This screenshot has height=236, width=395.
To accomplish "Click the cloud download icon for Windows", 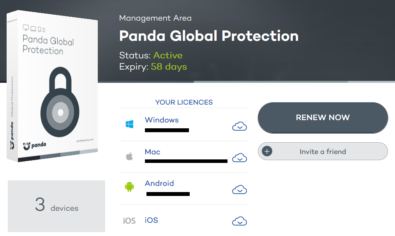I will pos(240,126).
